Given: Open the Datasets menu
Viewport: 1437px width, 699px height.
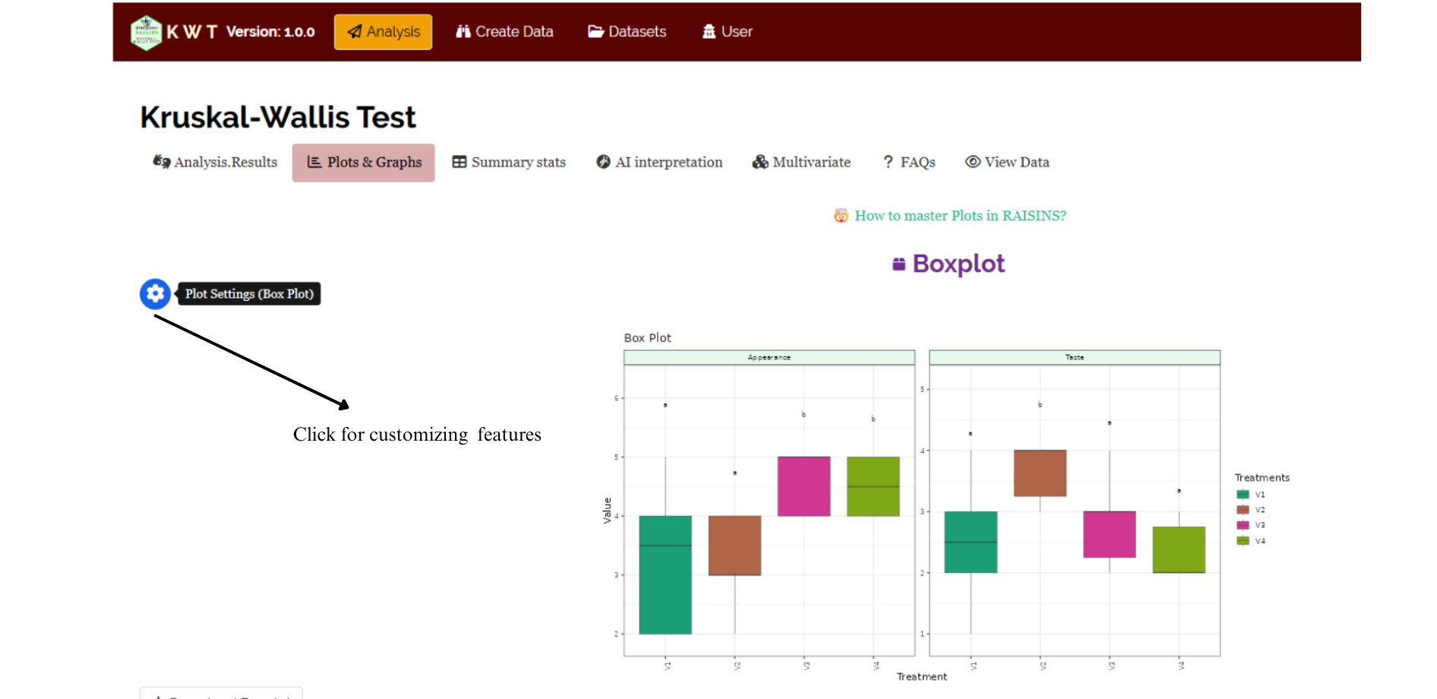Looking at the screenshot, I should pos(627,32).
